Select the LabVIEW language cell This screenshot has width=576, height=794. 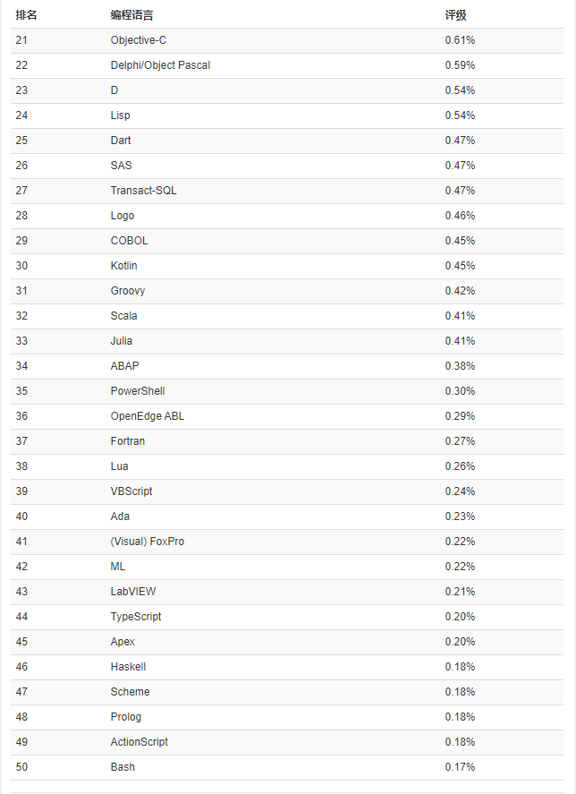point(133,592)
